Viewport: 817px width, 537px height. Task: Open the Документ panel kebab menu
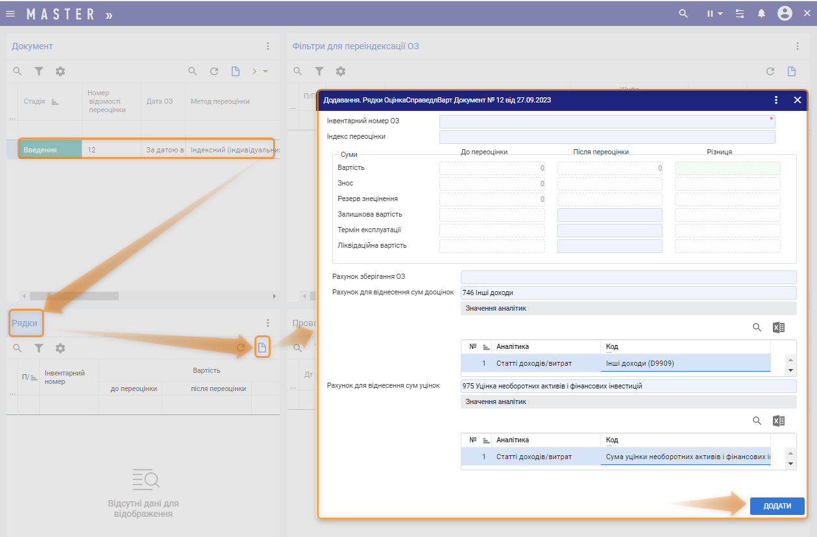tap(268, 46)
